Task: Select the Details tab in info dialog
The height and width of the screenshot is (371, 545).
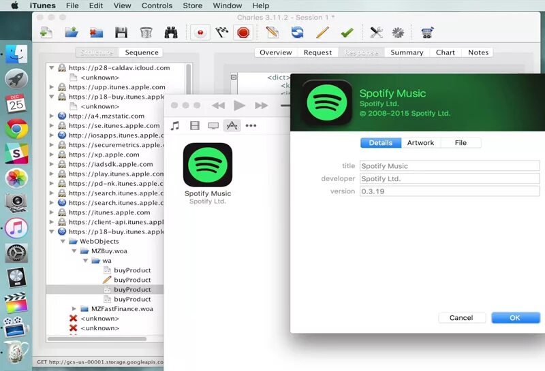Action: point(381,143)
